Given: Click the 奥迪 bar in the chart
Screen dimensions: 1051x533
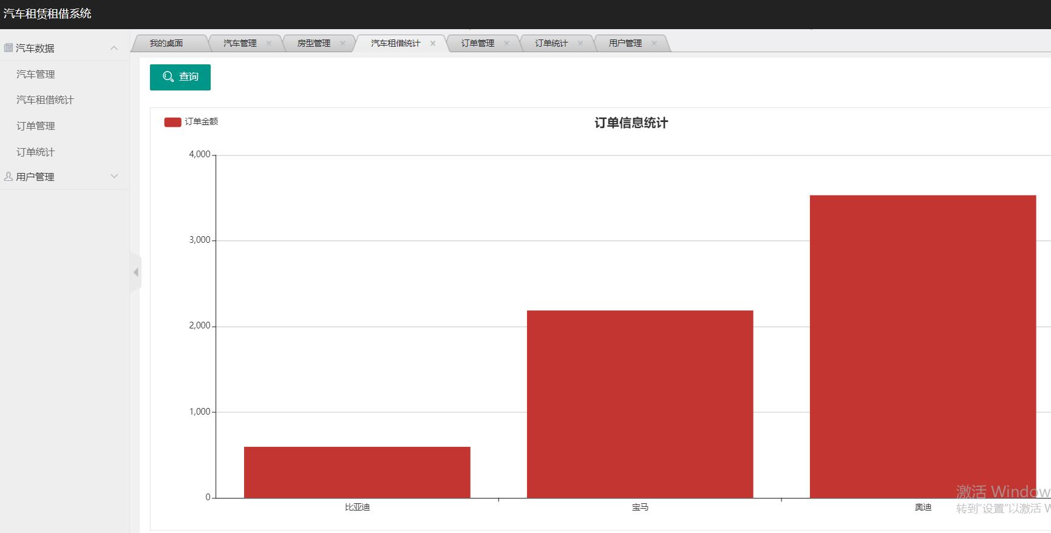Looking at the screenshot, I should click(x=923, y=347).
